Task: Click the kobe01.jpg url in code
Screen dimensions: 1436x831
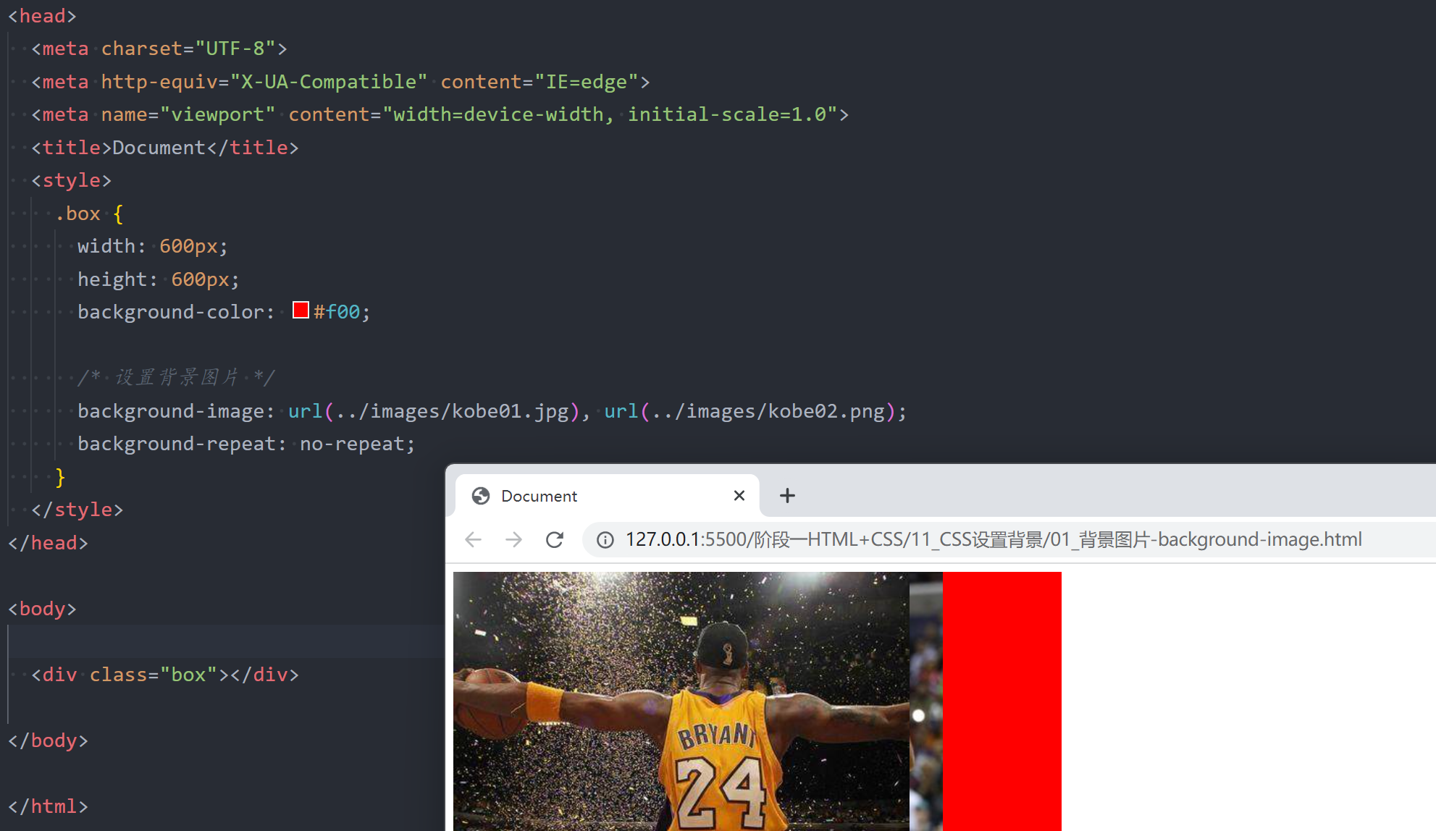Action: (x=434, y=411)
